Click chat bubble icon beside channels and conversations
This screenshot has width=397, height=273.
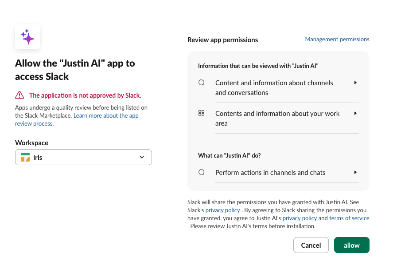(x=201, y=83)
